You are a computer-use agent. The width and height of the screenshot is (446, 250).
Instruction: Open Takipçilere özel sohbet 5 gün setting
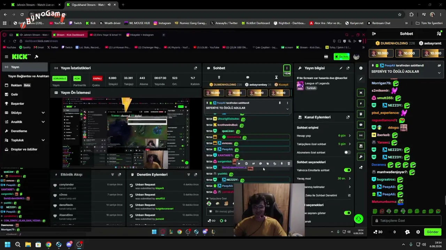pyautogui.click(x=324, y=144)
